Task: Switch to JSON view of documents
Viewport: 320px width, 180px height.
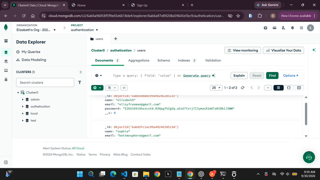Action: (x=289, y=87)
